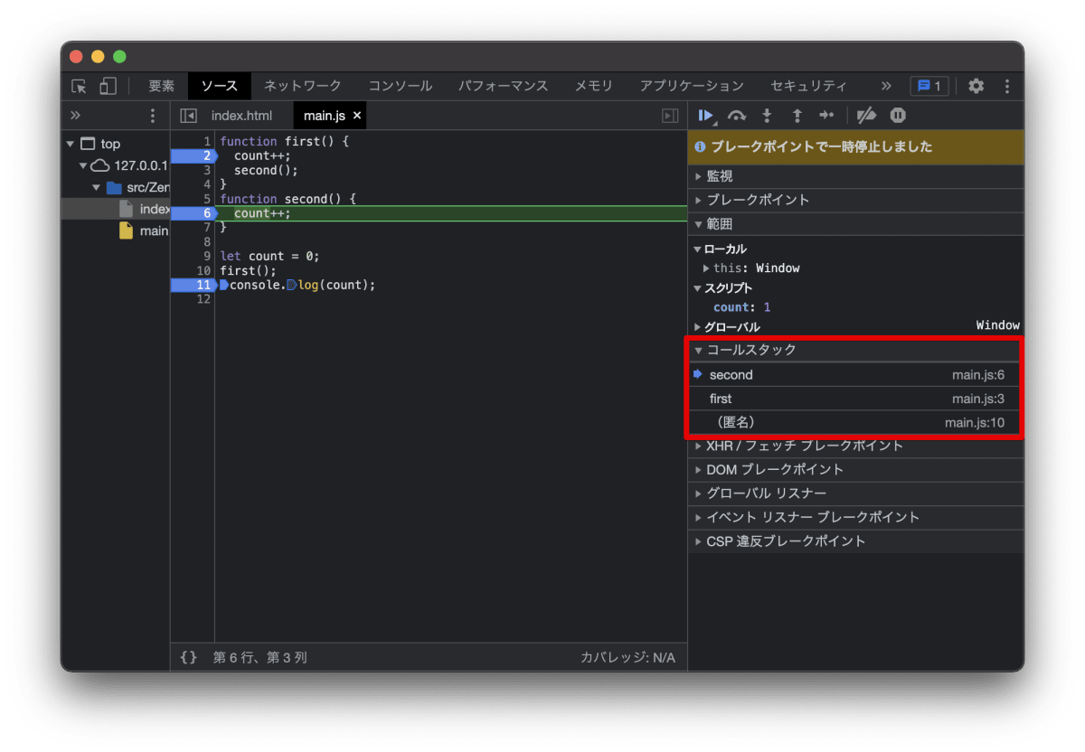Select the inspect element picker icon

[x=80, y=86]
